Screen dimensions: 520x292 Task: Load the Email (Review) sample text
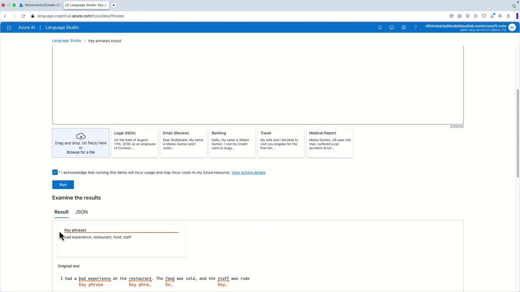tap(184, 143)
